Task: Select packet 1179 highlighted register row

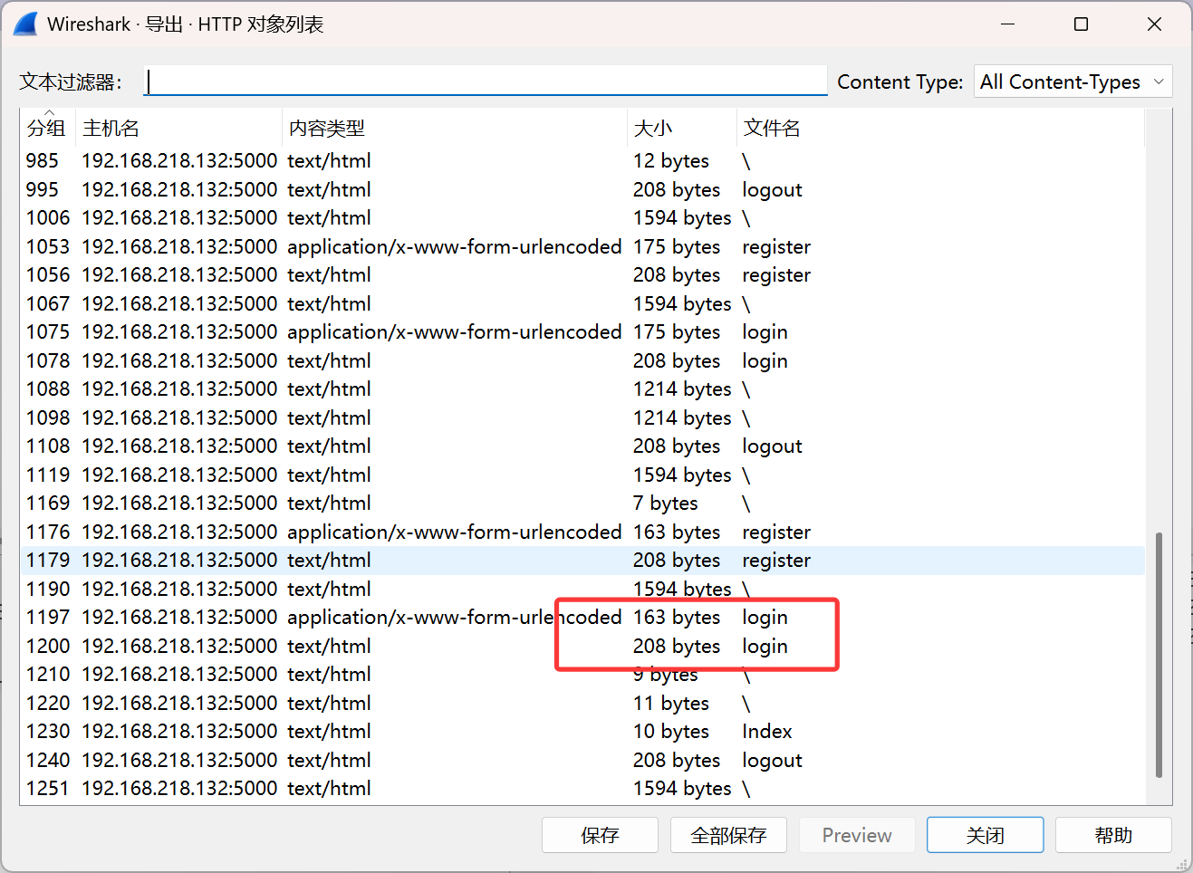Action: click(582, 560)
